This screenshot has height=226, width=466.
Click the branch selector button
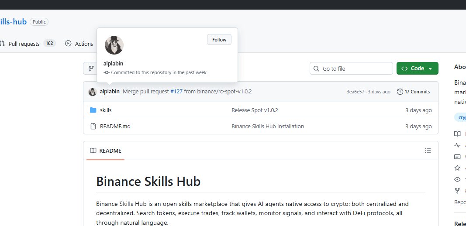[x=91, y=68]
